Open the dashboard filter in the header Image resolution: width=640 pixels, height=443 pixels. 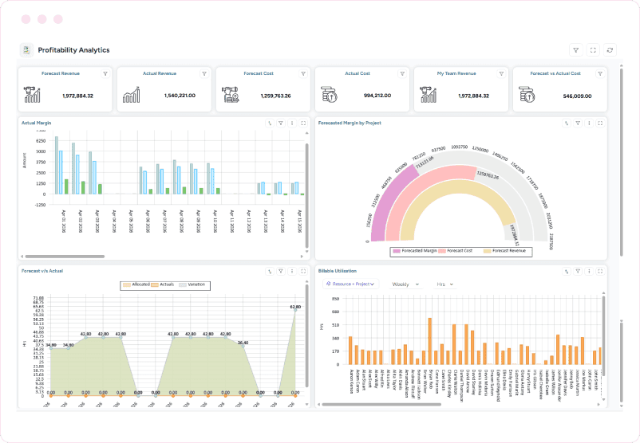576,50
